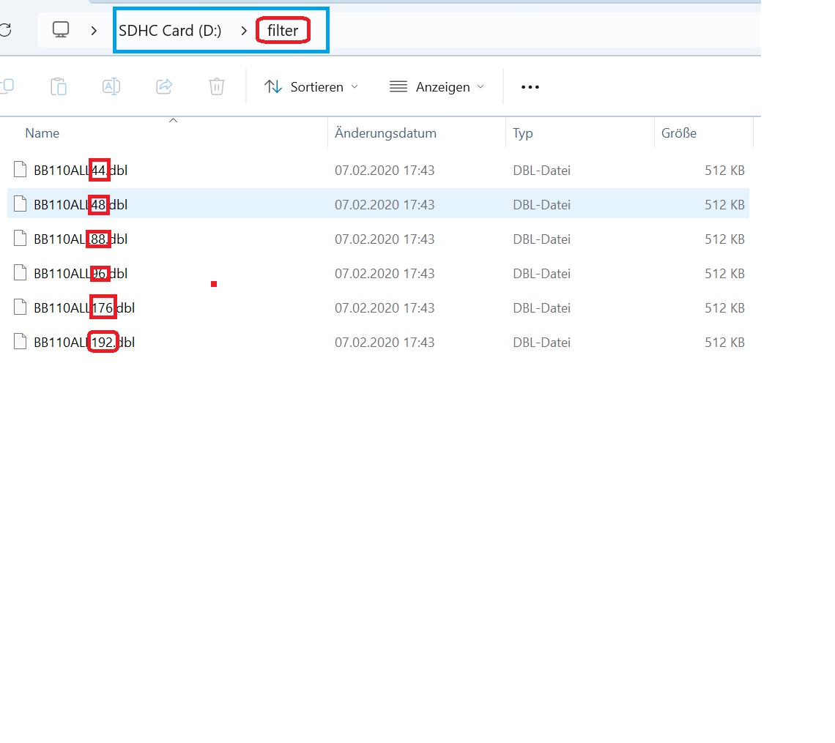This screenshot has height=743, width=835.
Task: Expand chevron right of the PC icon
Action: coord(94,31)
